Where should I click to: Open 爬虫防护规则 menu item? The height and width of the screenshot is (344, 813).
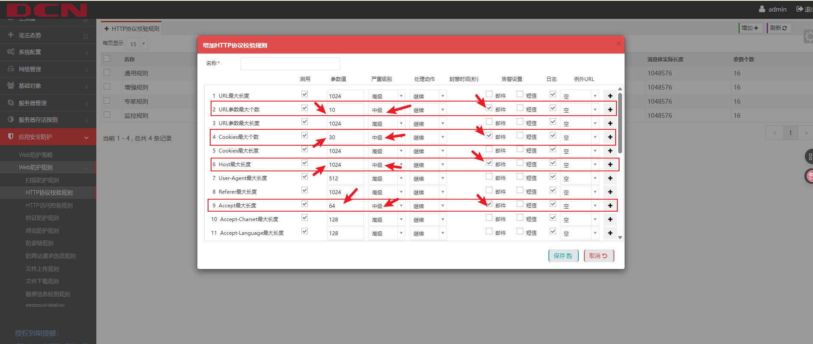[42, 231]
